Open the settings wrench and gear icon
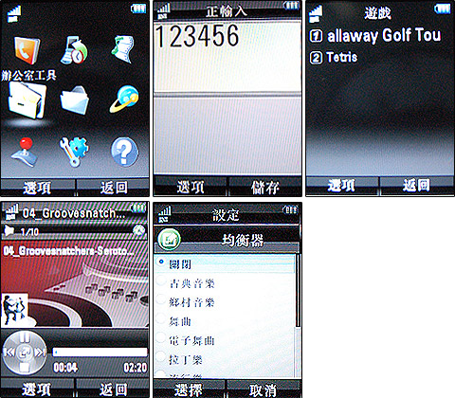The width and height of the screenshot is (455, 398). (74, 152)
